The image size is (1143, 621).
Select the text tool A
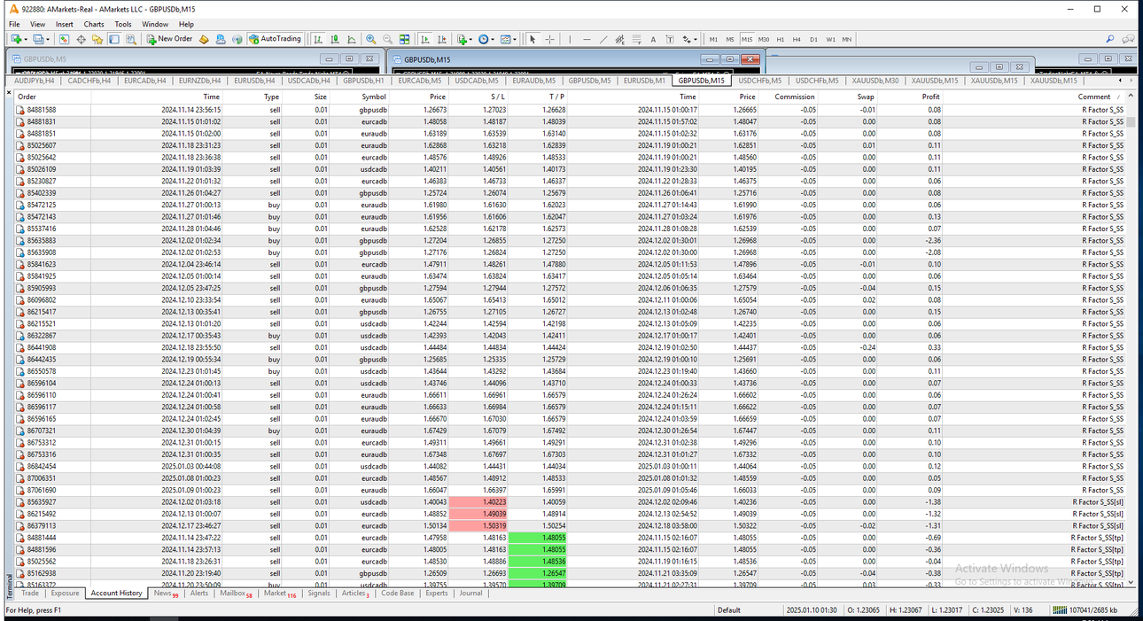click(x=653, y=39)
